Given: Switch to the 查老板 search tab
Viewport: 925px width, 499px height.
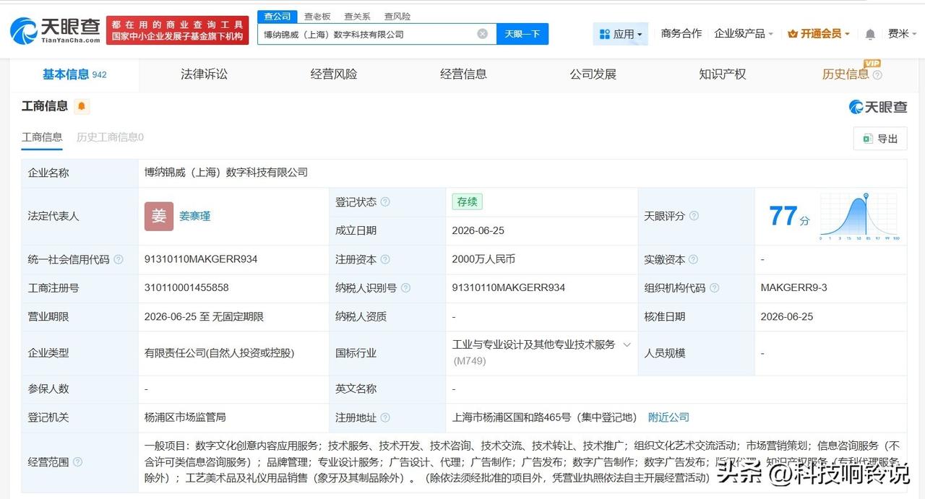Looking at the screenshot, I should 317,16.
